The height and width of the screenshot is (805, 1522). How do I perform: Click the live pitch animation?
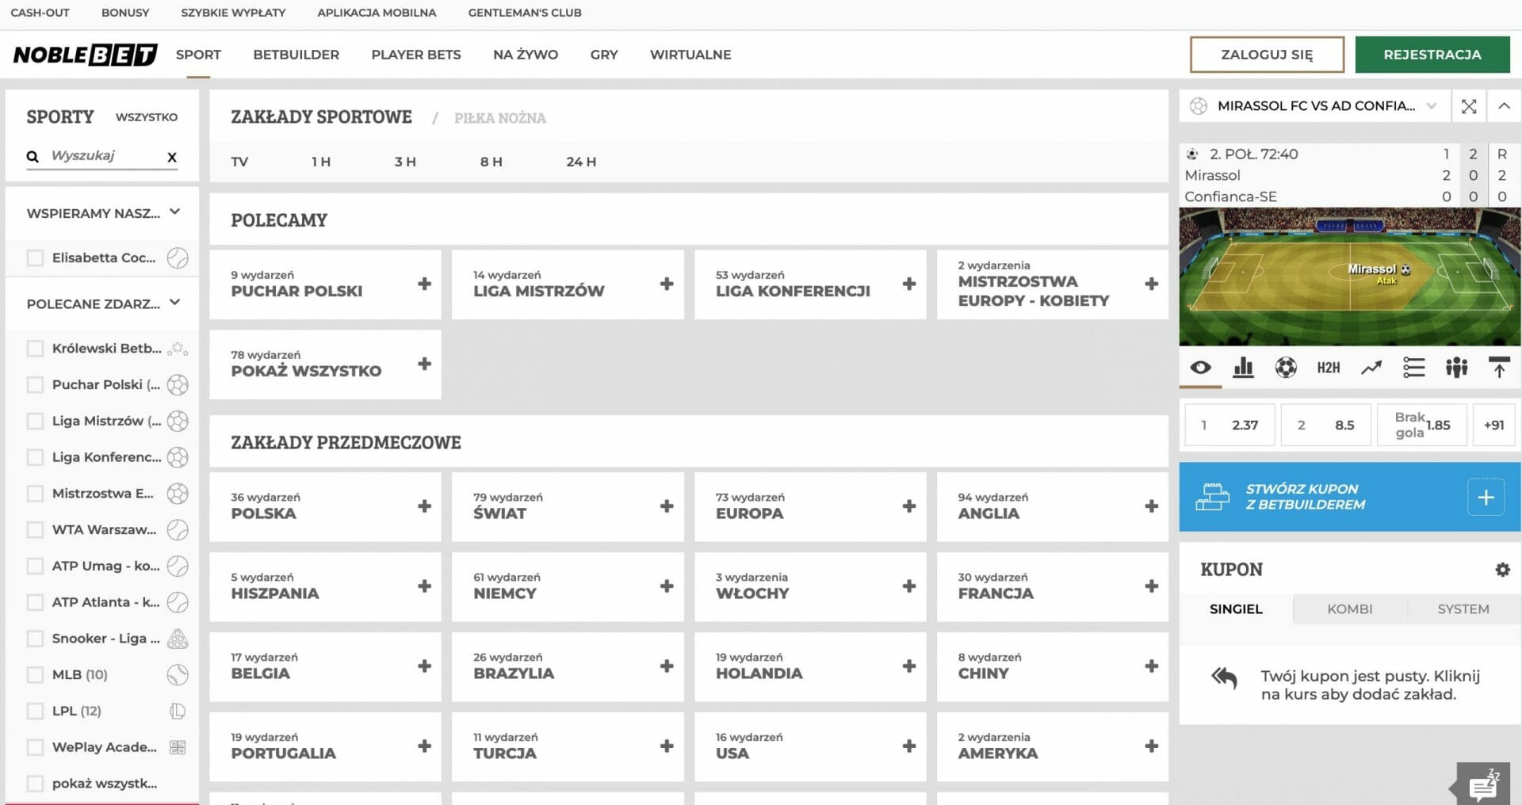1350,277
